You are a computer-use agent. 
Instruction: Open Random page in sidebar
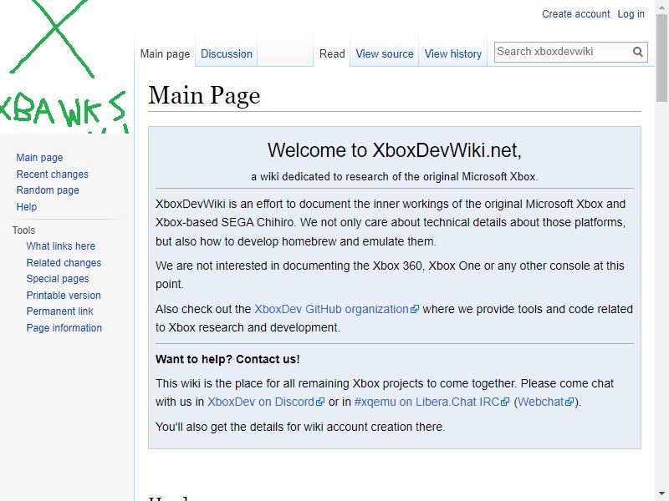(x=48, y=190)
